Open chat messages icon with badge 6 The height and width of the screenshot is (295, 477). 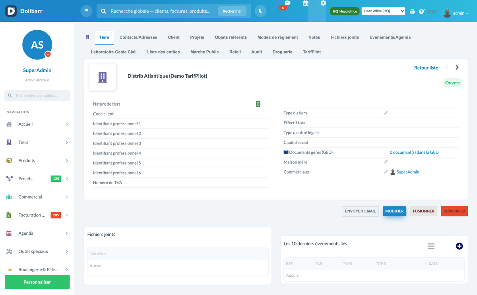tap(287, 4)
